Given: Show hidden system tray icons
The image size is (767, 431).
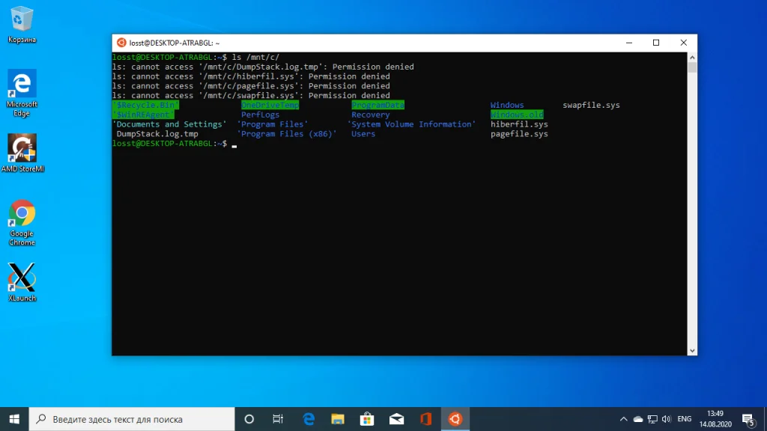Looking at the screenshot, I should click(x=624, y=419).
